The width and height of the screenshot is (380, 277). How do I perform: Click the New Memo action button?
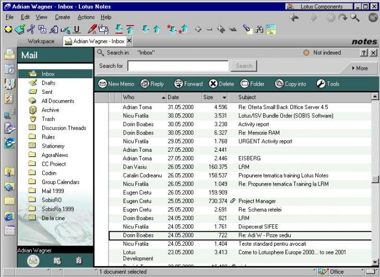point(116,84)
